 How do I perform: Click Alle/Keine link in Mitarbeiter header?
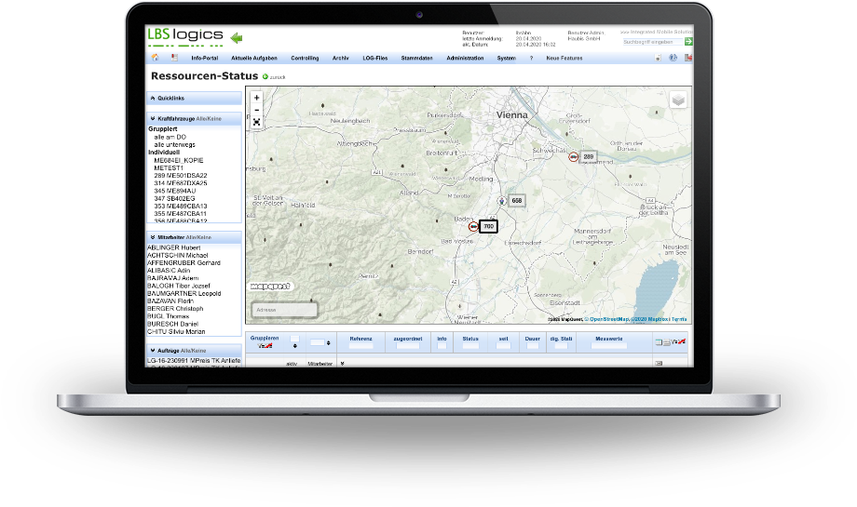[x=198, y=237]
